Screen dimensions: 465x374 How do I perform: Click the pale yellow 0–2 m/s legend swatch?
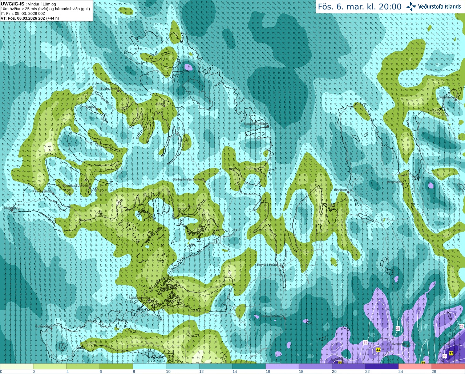(17, 366)
